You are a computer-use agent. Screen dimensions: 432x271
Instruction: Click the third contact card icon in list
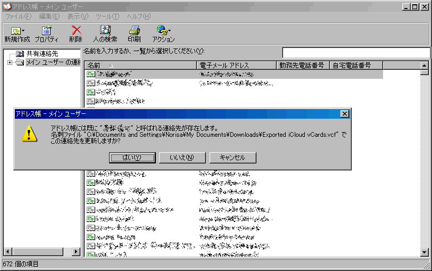[x=90, y=92]
